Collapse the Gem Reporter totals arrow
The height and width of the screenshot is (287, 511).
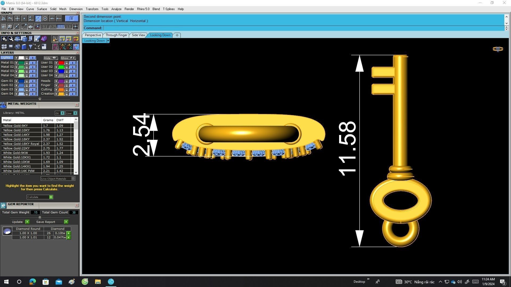pos(40,217)
